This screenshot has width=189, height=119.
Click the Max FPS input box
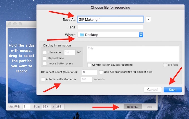pyautogui.click(x=26, y=106)
